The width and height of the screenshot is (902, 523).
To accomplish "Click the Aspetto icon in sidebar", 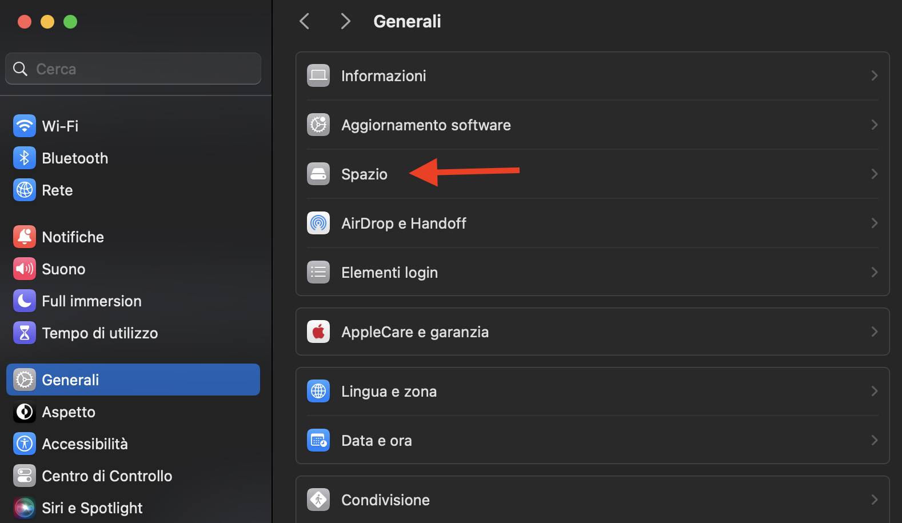I will coord(25,412).
